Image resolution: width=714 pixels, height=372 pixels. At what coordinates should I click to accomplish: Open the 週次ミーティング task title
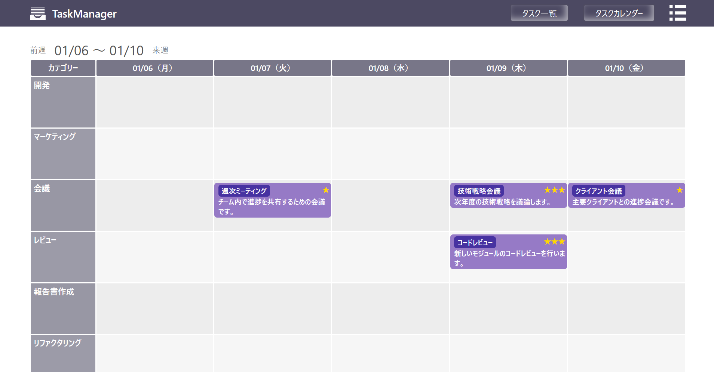(x=244, y=191)
